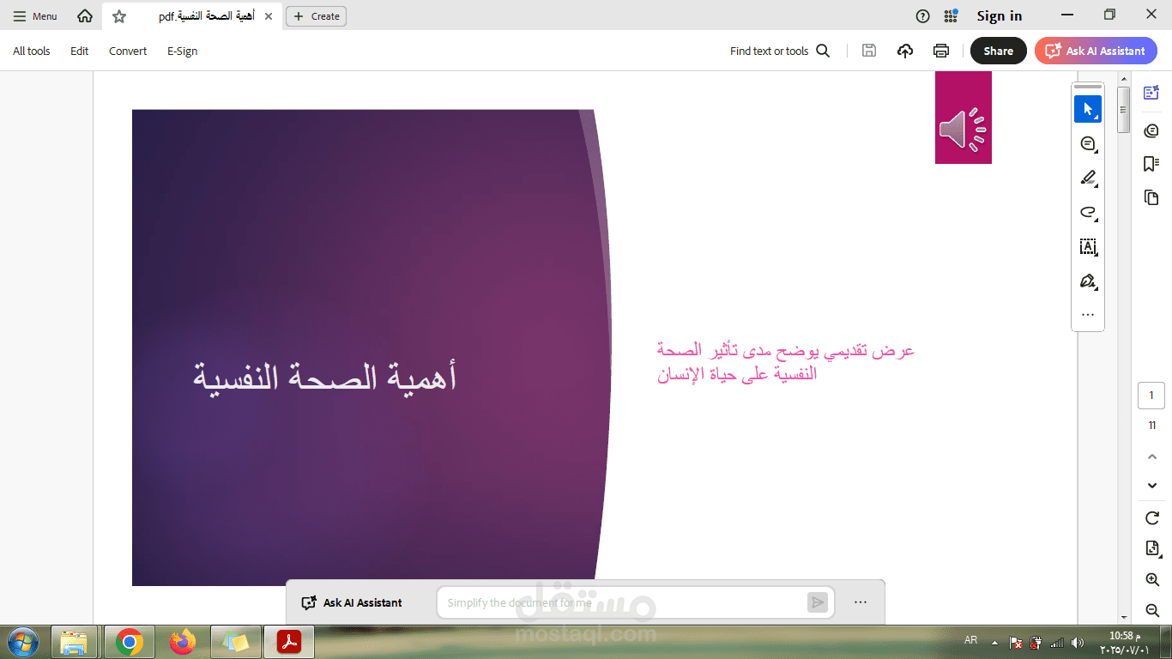
Task: Click the current page number box
Action: point(1151,396)
